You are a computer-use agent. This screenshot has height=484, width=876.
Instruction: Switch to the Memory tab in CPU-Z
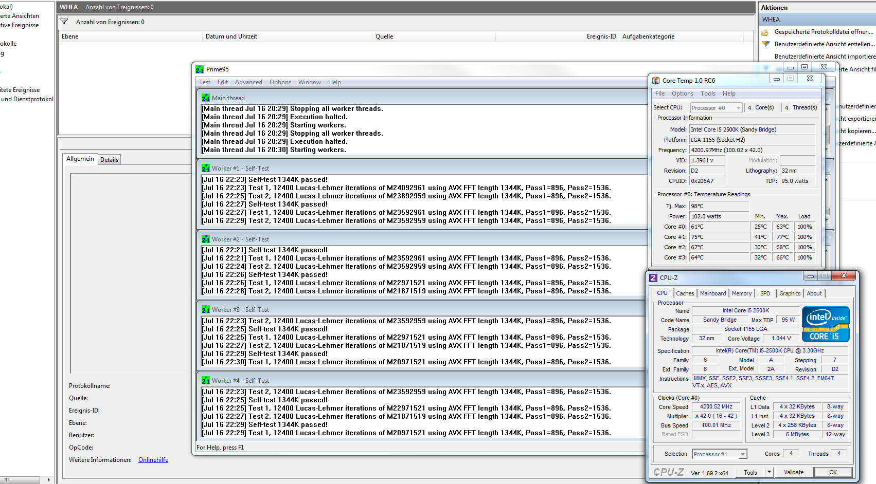coord(742,293)
